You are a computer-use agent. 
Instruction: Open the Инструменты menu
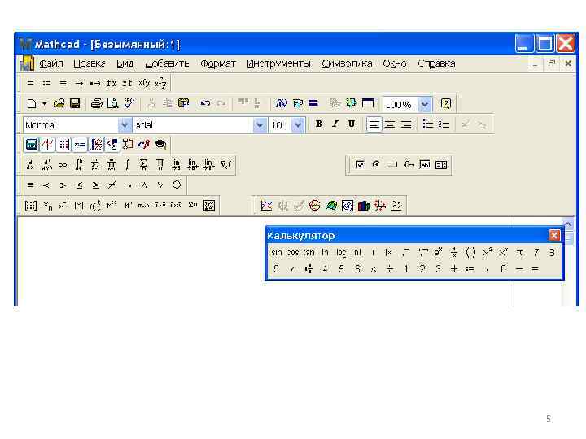tap(279, 64)
